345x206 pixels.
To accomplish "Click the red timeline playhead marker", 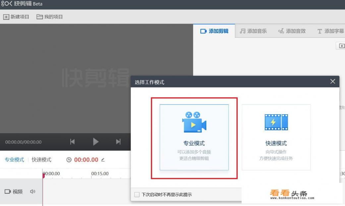I will pyautogui.click(x=43, y=175).
